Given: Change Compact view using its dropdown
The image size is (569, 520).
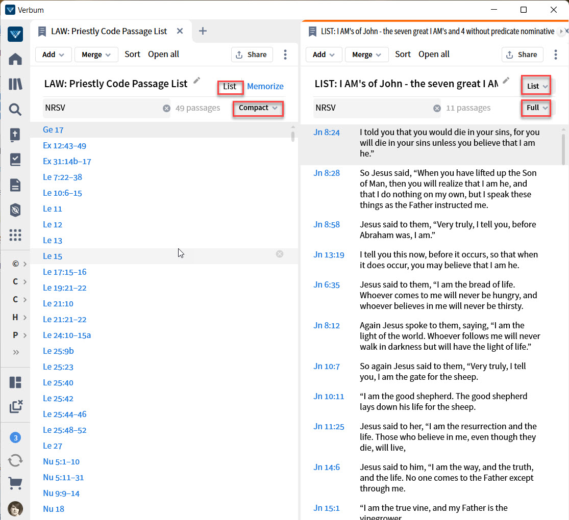Looking at the screenshot, I should click(258, 109).
